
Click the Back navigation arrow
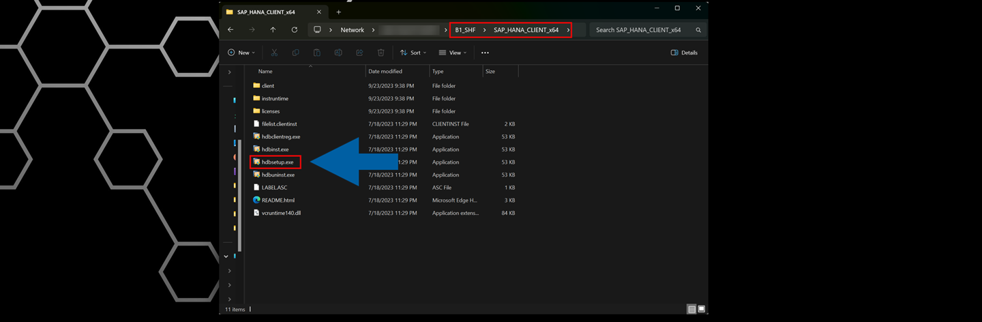coord(230,30)
